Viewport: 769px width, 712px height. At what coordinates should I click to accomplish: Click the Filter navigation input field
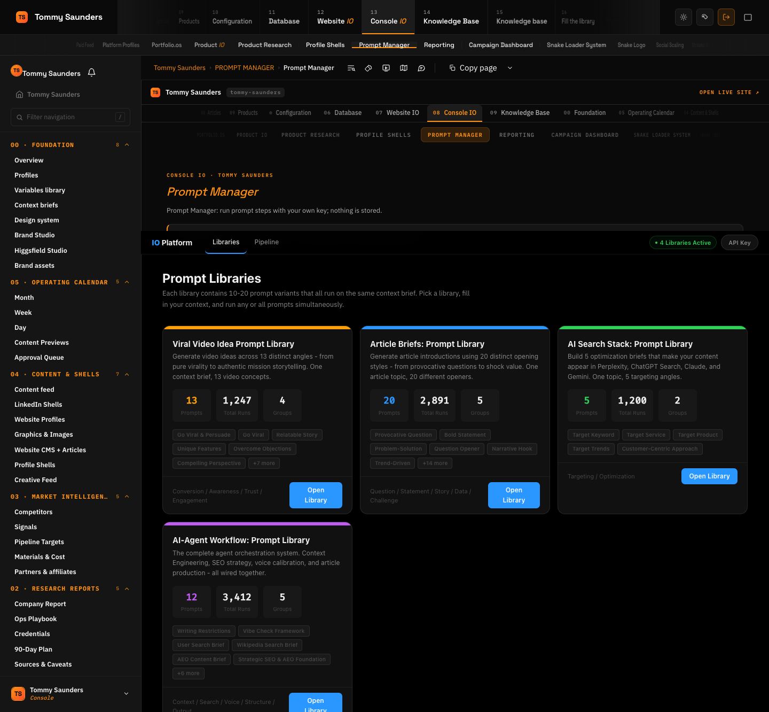(70, 117)
